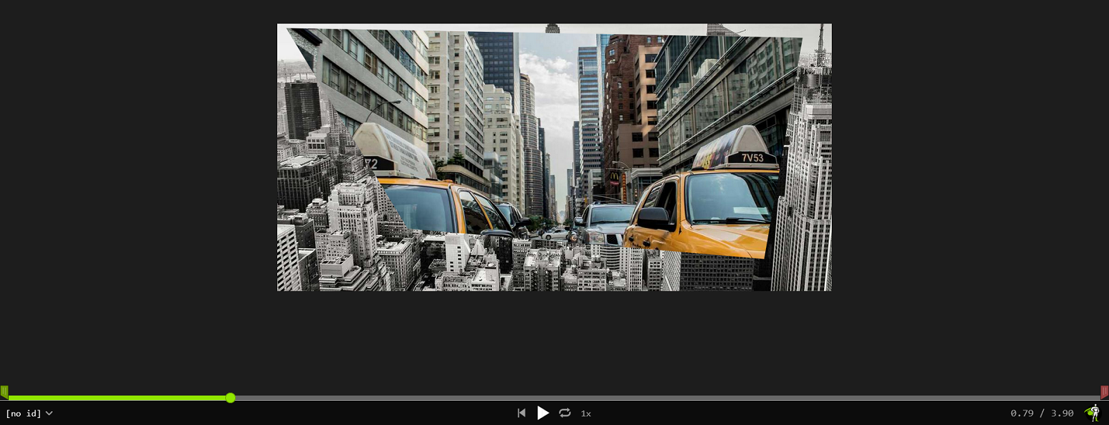Open the [no id] animation dropdown
This screenshot has height=425, width=1109.
coord(24,413)
